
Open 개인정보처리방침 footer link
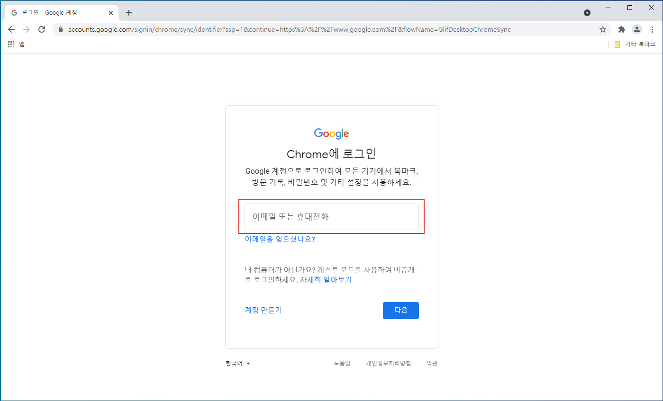(389, 363)
